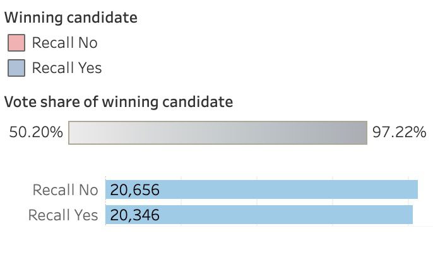Select the Recall No bar in chart
The width and height of the screenshot is (433, 253).
coord(261,189)
